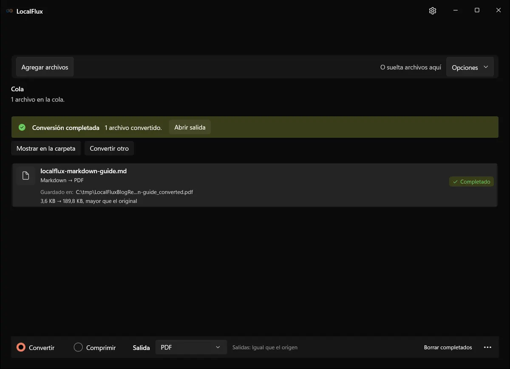Viewport: 510px width, 369px height.
Task: Click Abrir salida button
Action: tap(190, 127)
